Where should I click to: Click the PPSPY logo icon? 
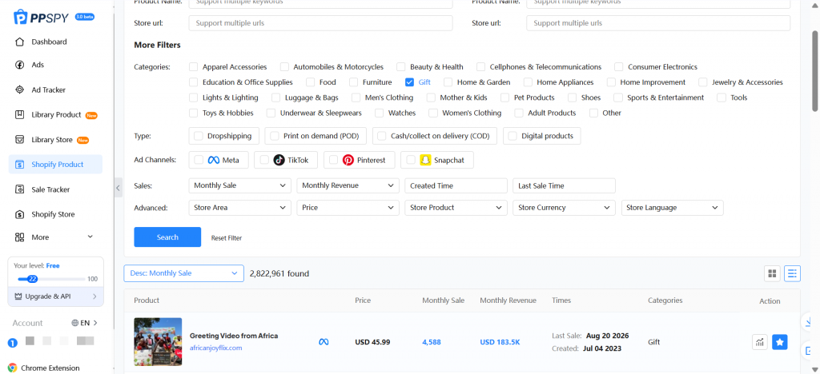coord(20,18)
